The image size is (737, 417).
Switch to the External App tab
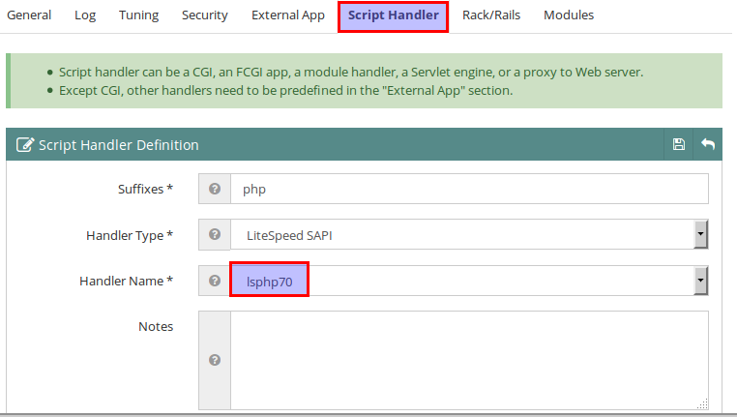[288, 15]
